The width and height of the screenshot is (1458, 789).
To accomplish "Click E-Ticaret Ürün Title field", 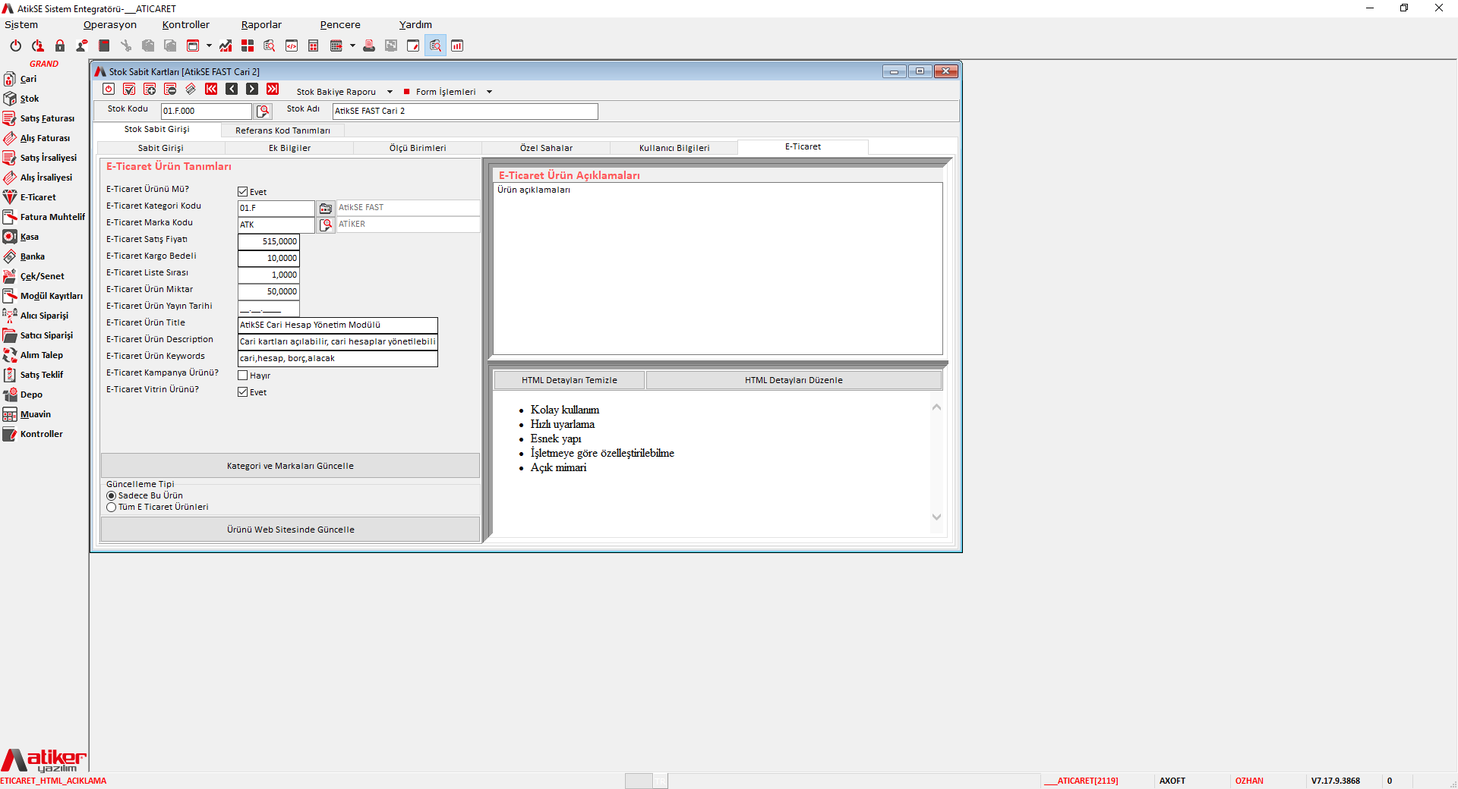I will (x=338, y=325).
